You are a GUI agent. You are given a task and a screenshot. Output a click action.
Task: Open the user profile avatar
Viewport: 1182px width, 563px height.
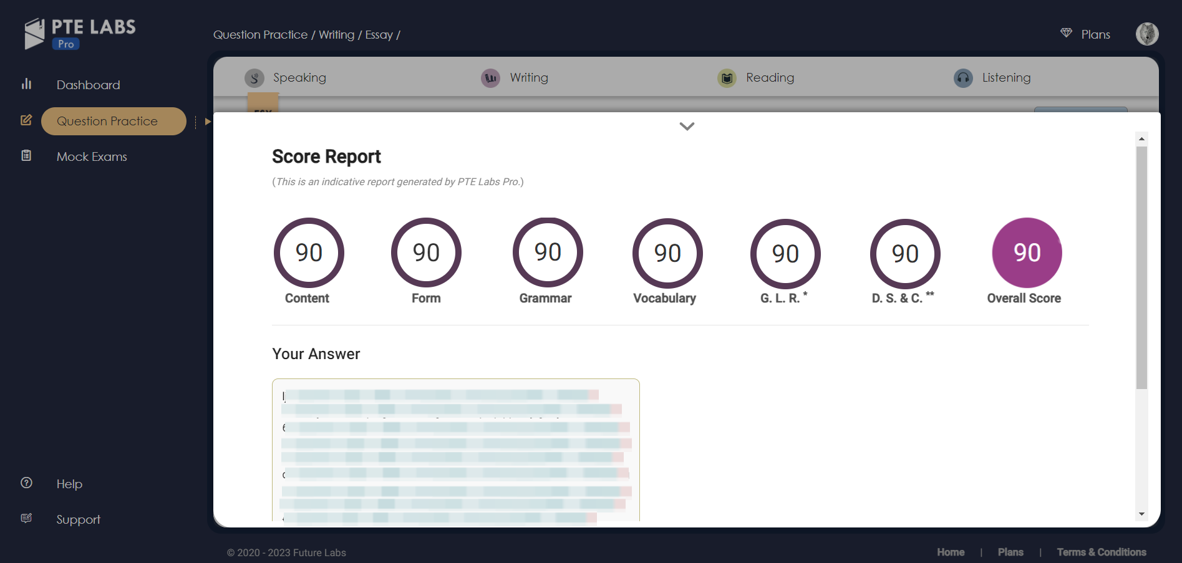(1147, 34)
